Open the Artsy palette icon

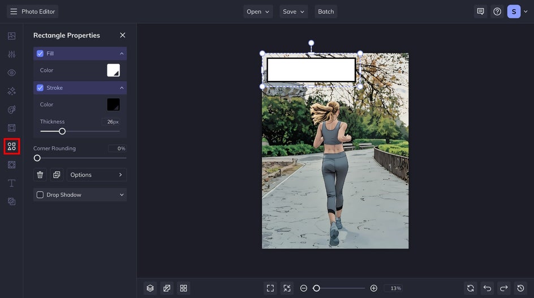[11, 109]
